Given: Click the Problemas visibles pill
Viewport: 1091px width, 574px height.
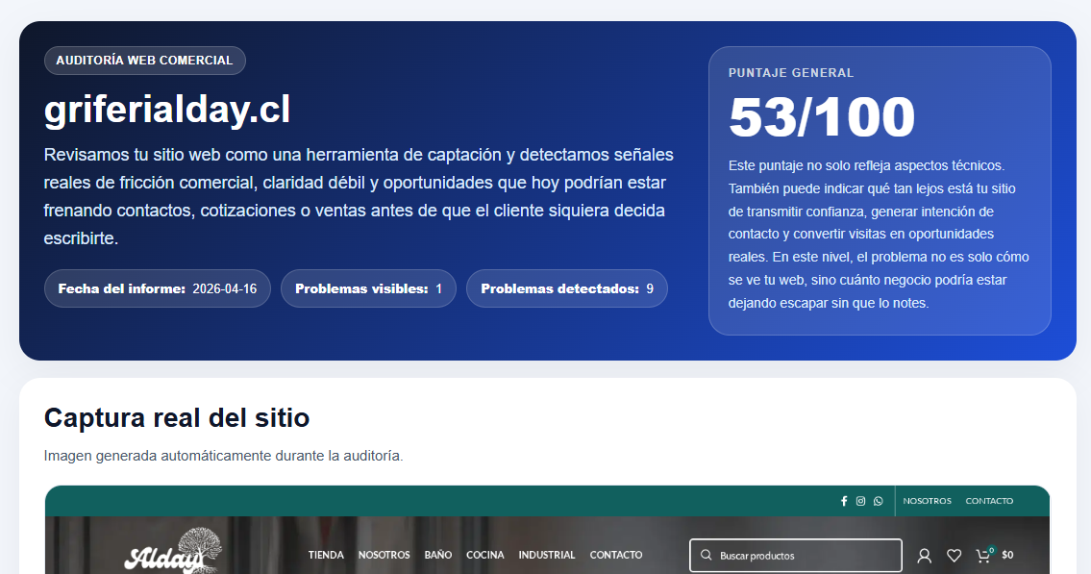Looking at the screenshot, I should click(x=369, y=288).
